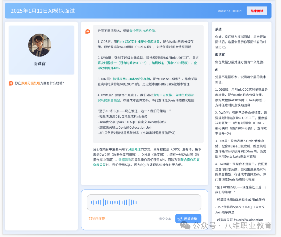Click the 75秒内作答 countdown label
Viewport: 281px width, 237px height.
(x=97, y=218)
